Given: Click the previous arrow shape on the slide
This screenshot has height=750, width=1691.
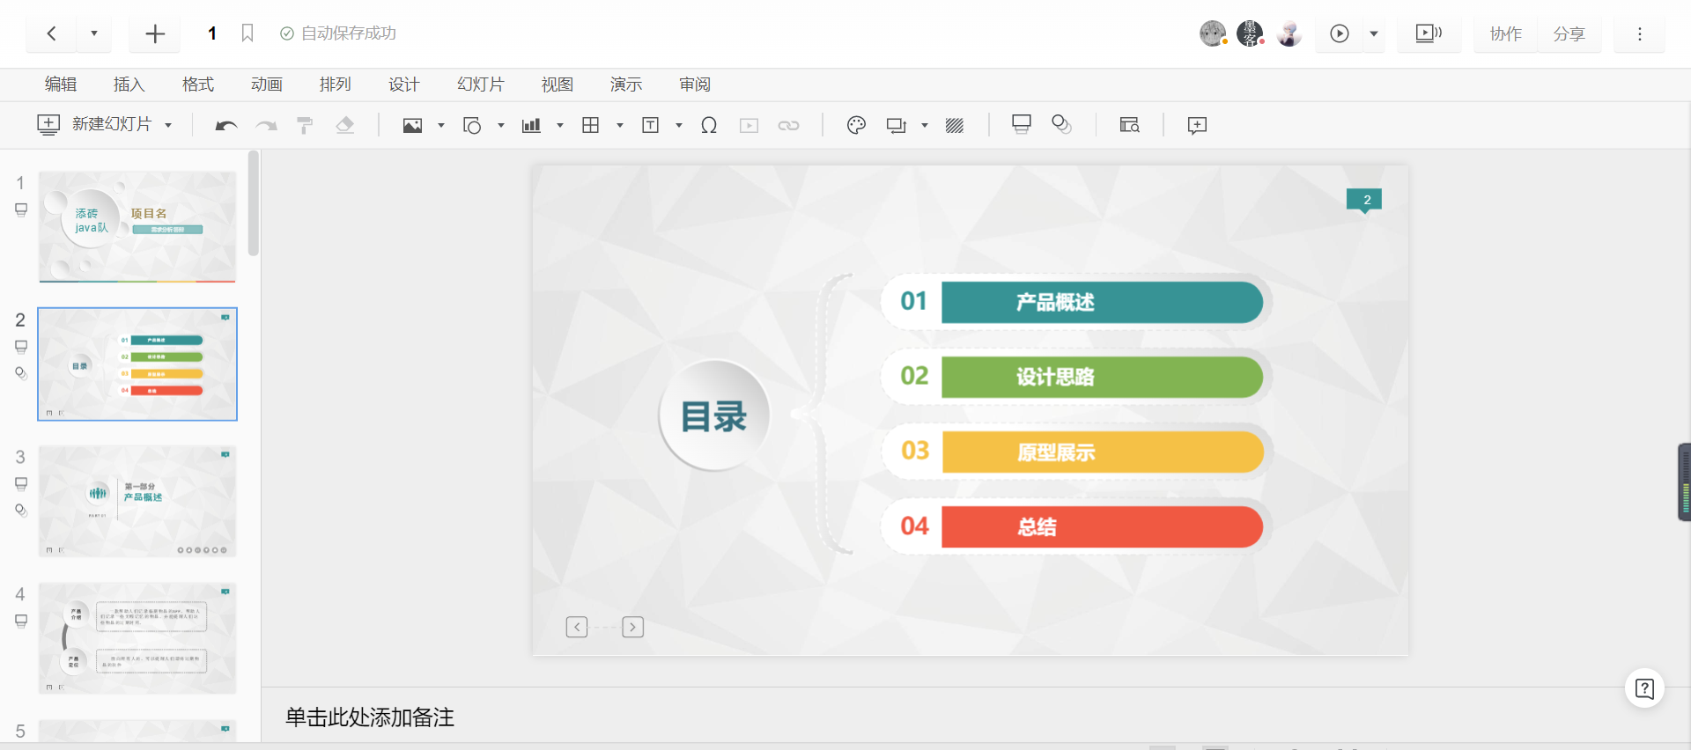Looking at the screenshot, I should (577, 627).
